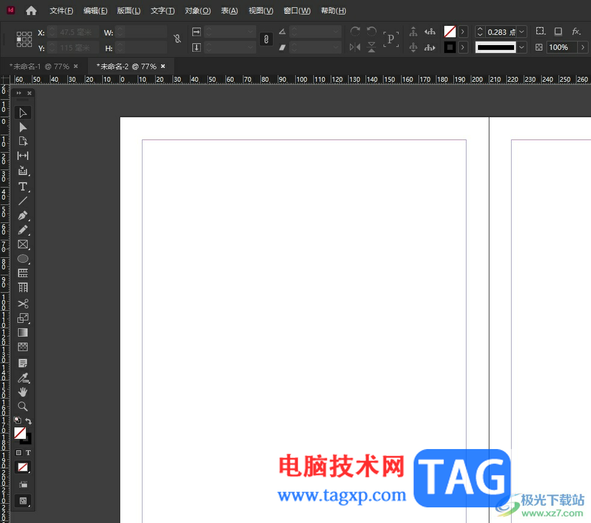Select the Gradient Feather tool
Viewport: 591px width, 523px height.
click(x=23, y=347)
